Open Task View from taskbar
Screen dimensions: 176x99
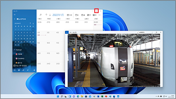click(66, 96)
